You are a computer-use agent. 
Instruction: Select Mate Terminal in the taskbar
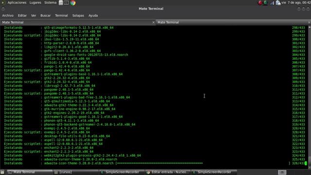pos(30,172)
